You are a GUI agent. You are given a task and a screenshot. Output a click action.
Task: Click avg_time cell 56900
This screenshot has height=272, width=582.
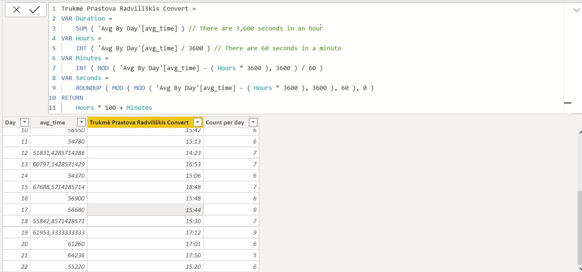pyautogui.click(x=59, y=198)
